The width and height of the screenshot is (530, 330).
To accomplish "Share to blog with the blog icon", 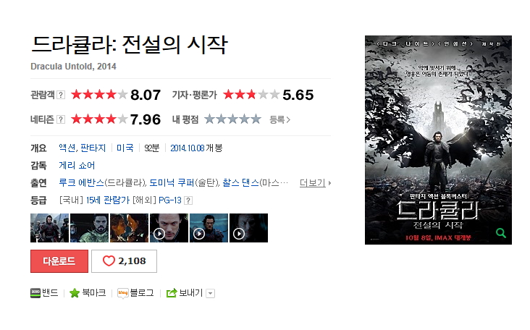I will (x=122, y=293).
